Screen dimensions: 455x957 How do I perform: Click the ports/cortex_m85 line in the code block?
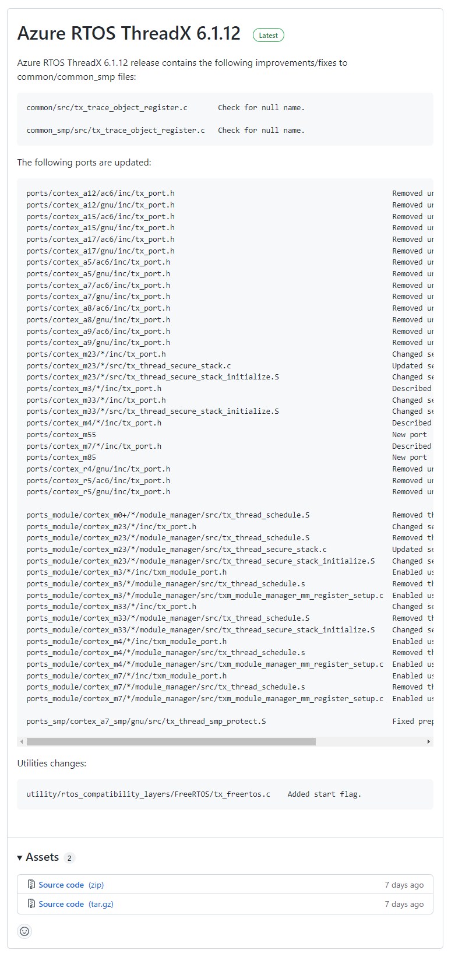pyautogui.click(x=226, y=458)
